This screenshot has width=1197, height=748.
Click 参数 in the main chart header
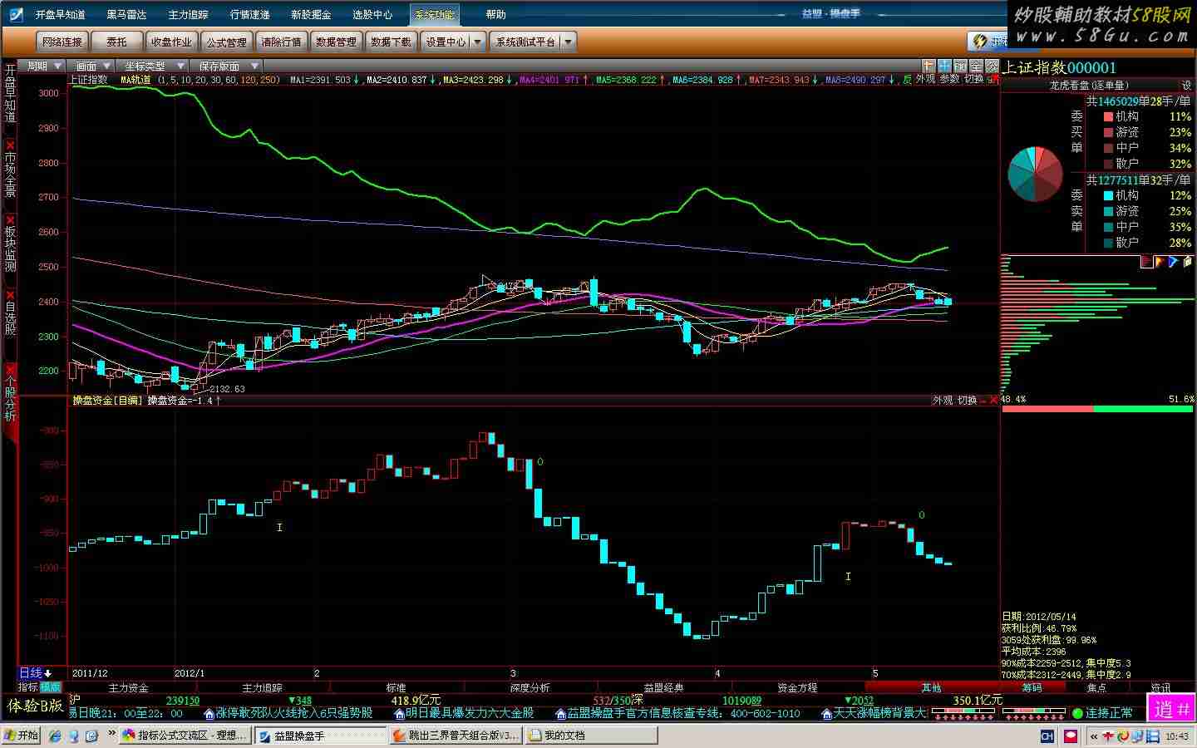[949, 80]
